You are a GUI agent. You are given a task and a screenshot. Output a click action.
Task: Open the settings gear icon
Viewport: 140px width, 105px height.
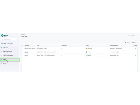[133, 36]
